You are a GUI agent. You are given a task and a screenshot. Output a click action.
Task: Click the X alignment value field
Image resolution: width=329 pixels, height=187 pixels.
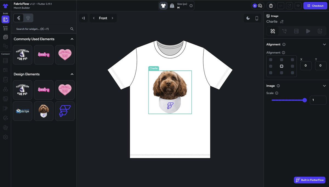point(306,66)
